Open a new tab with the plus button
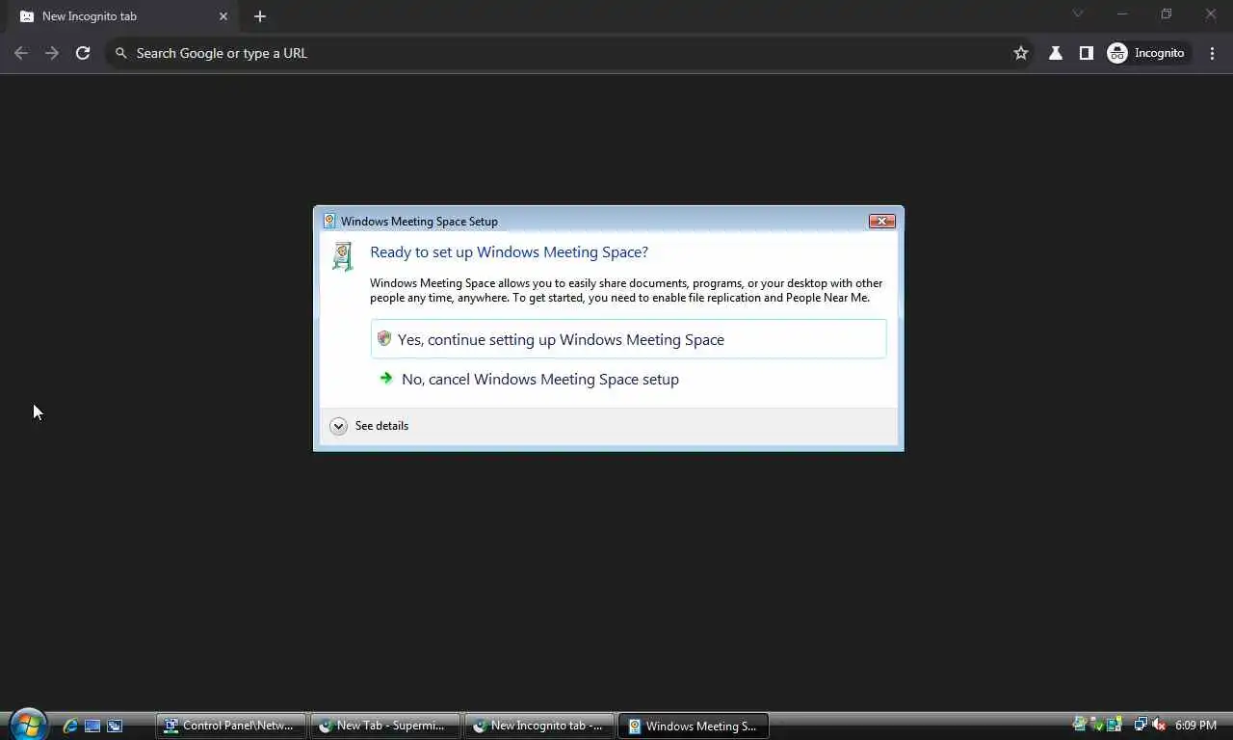Image resolution: width=1233 pixels, height=740 pixels. (260, 16)
